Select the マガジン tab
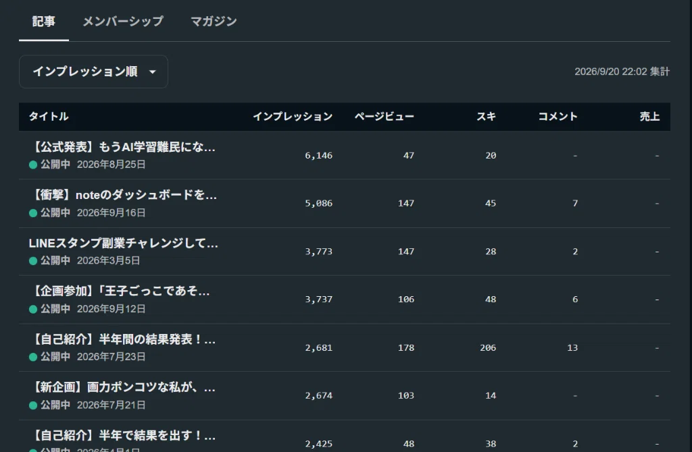 [214, 21]
